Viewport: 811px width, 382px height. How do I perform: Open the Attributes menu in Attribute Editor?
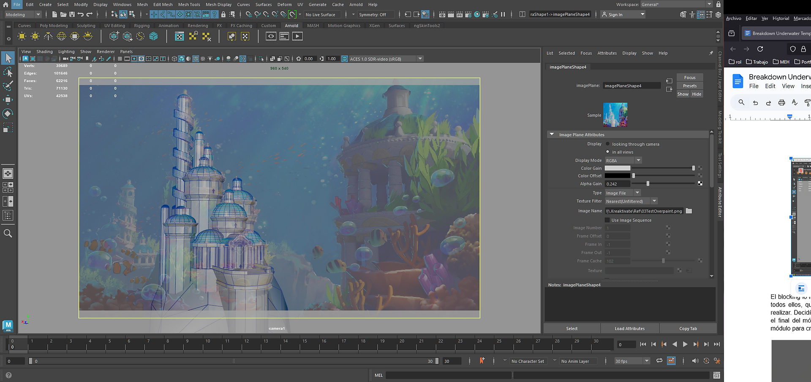607,53
